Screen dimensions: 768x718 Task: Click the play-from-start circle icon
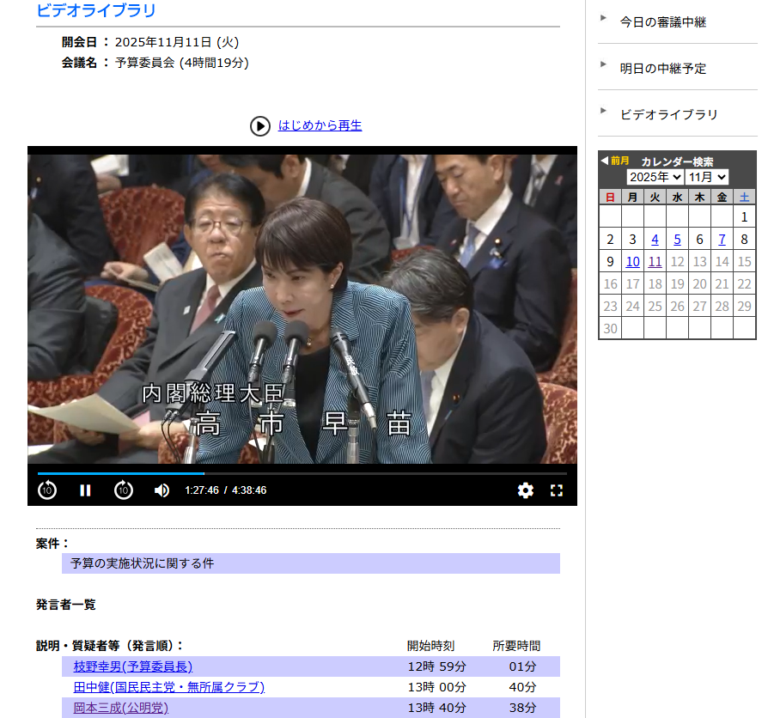point(260,126)
